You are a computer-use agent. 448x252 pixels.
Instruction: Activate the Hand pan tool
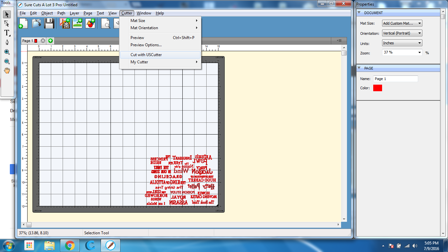click(7, 71)
